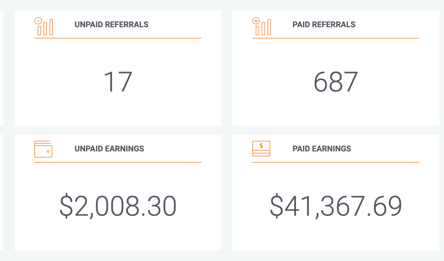Click the orange line below Paid Earnings title
This screenshot has width=444, height=261.
(x=336, y=162)
